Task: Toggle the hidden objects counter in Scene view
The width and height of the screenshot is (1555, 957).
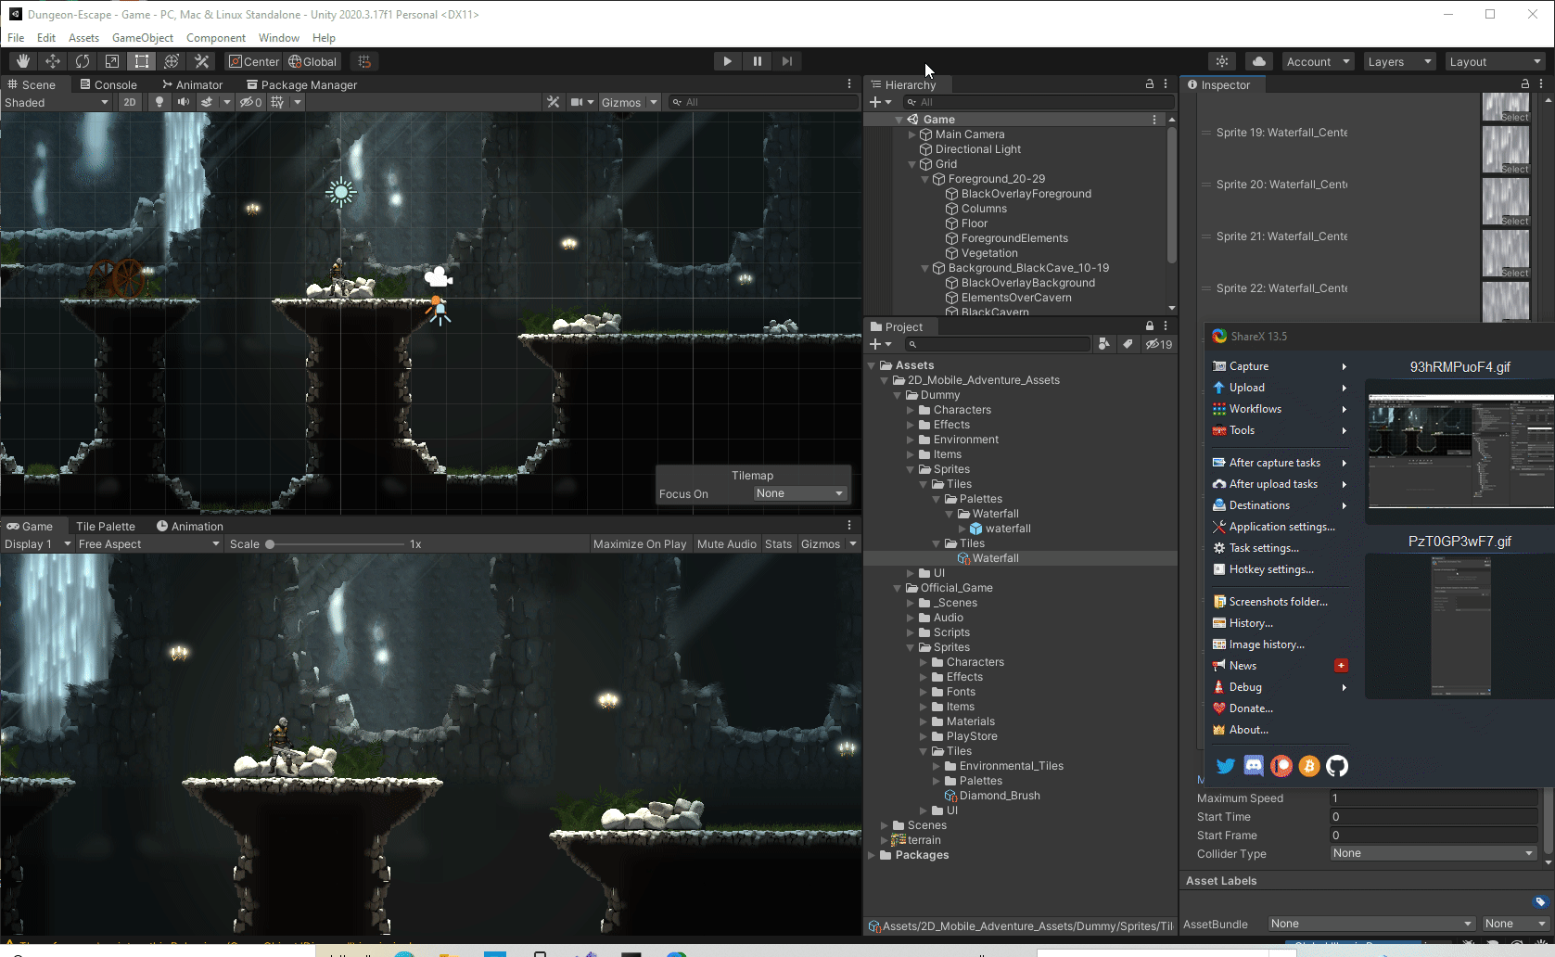Action: [x=250, y=102]
